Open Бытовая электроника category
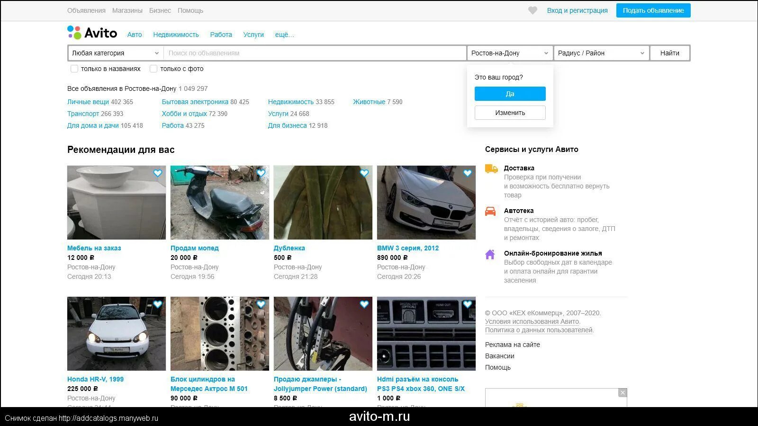 tap(195, 102)
